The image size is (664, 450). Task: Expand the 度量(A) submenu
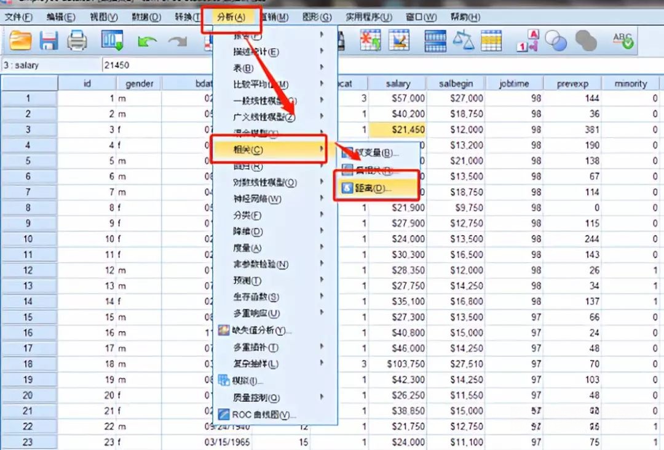pos(275,247)
